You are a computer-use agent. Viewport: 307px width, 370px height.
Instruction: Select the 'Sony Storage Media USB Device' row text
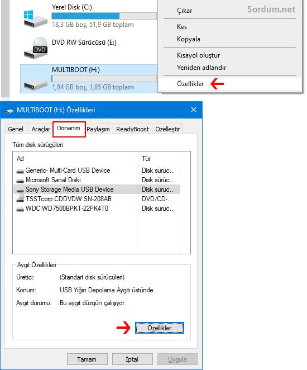coord(70,189)
